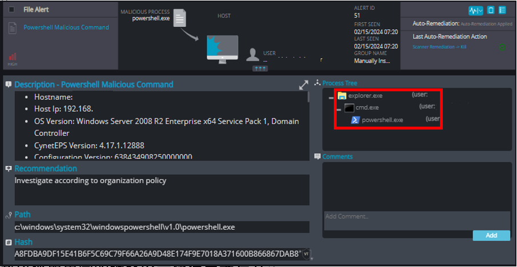Collapse the cmd.exe tree node
517x267 pixels.
click(338, 110)
